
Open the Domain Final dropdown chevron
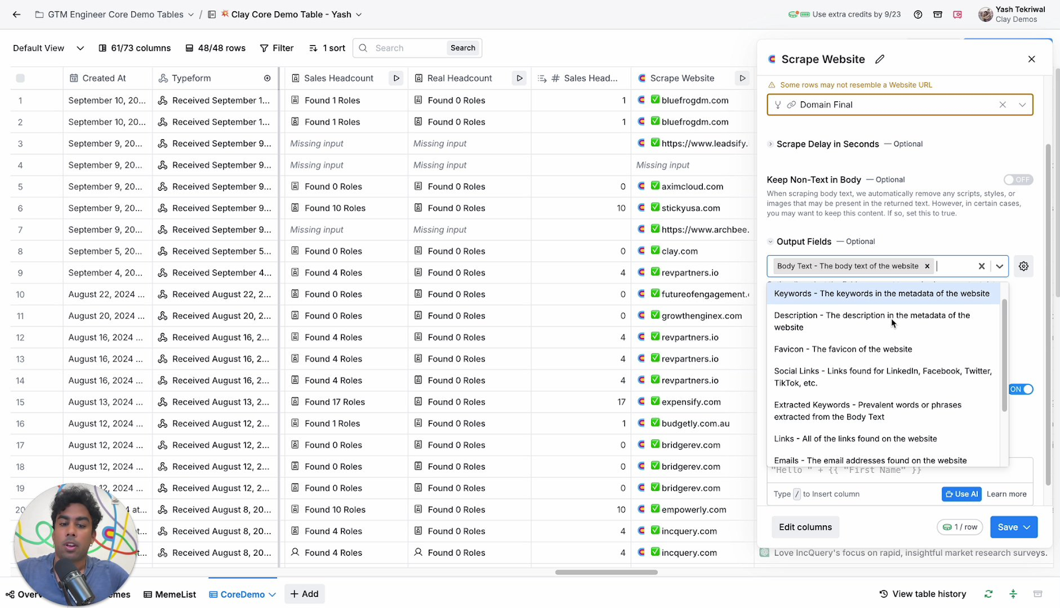[x=1022, y=105]
